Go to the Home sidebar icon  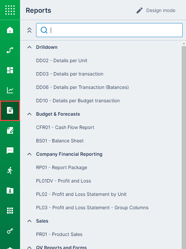(10, 30)
